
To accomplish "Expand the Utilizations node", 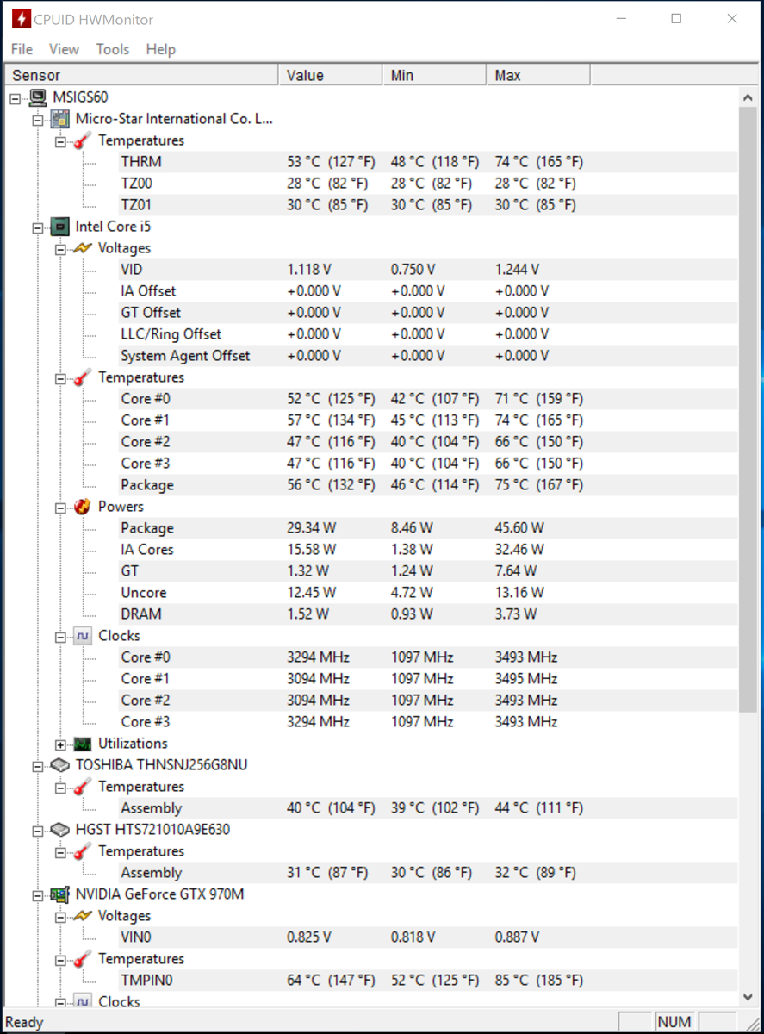I will (60, 744).
